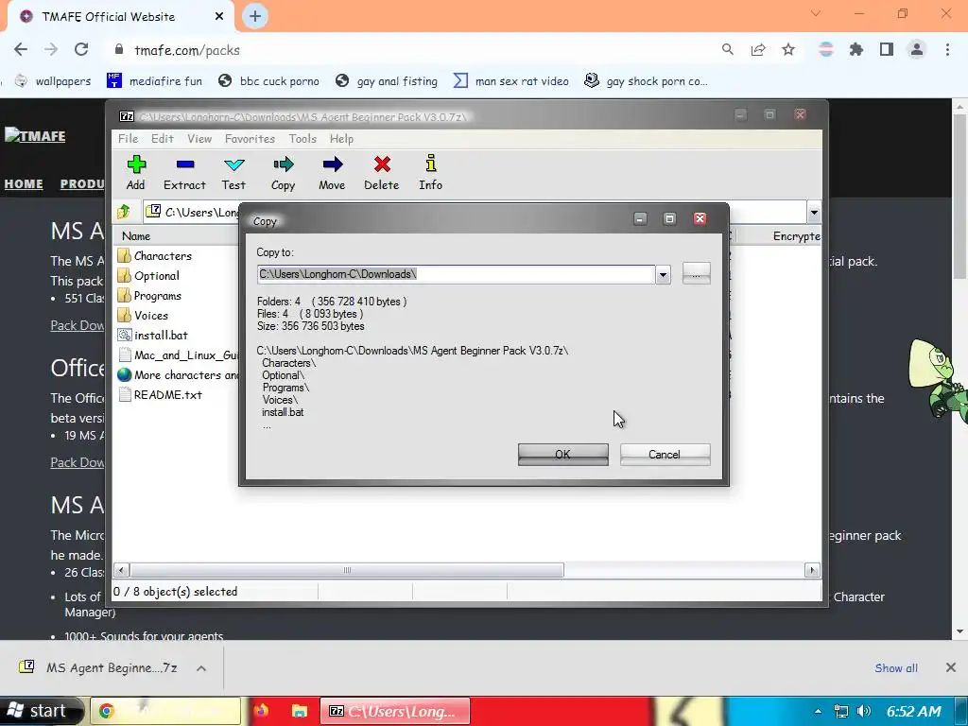Screen dimensions: 968x726
Task: Open the Chrome profile avatar
Action: click(917, 49)
